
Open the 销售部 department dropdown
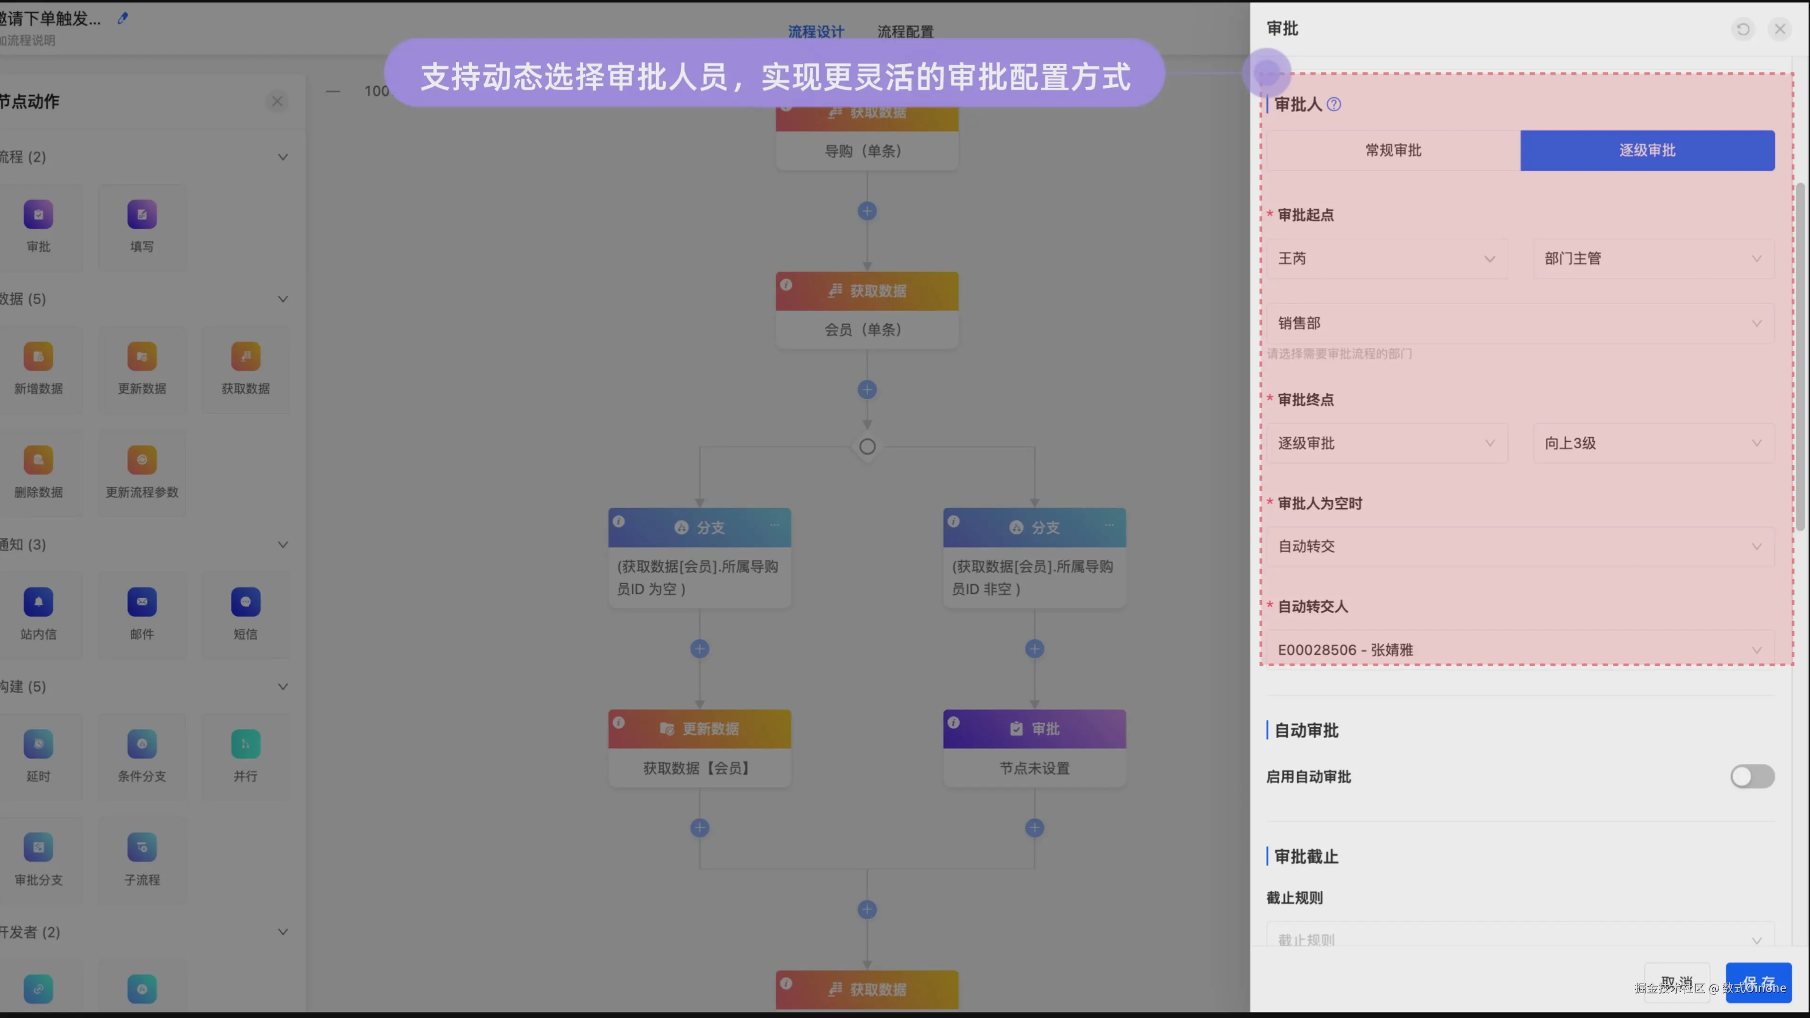pyautogui.click(x=1520, y=323)
